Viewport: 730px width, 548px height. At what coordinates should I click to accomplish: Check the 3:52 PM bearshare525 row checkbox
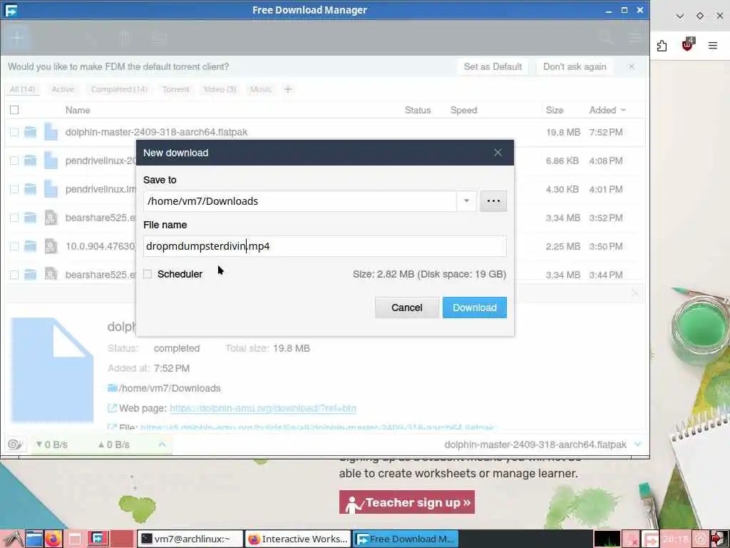coord(14,218)
